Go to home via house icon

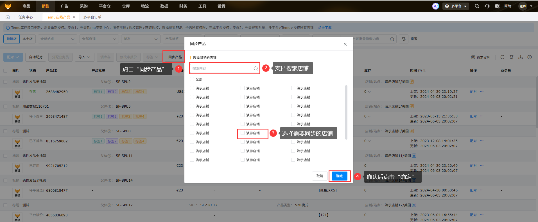point(8,17)
